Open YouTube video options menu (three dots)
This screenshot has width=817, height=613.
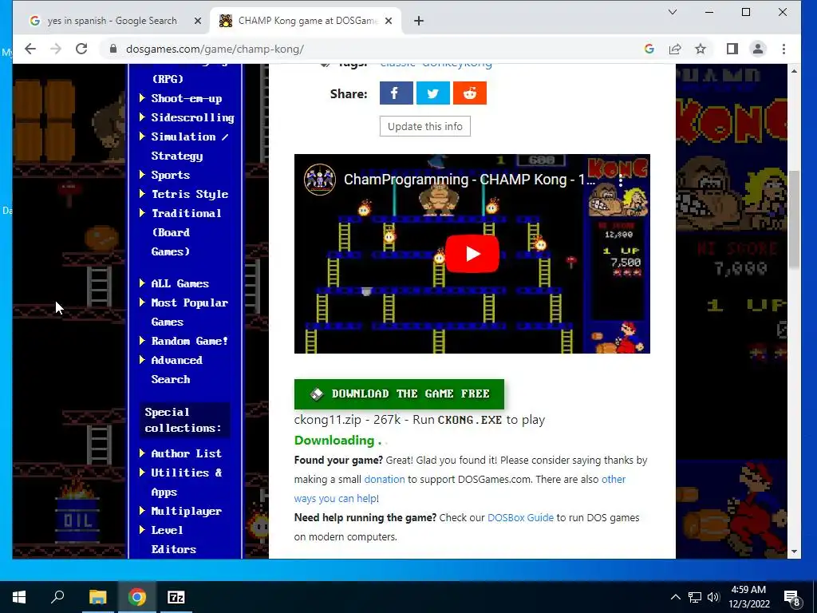(x=621, y=180)
